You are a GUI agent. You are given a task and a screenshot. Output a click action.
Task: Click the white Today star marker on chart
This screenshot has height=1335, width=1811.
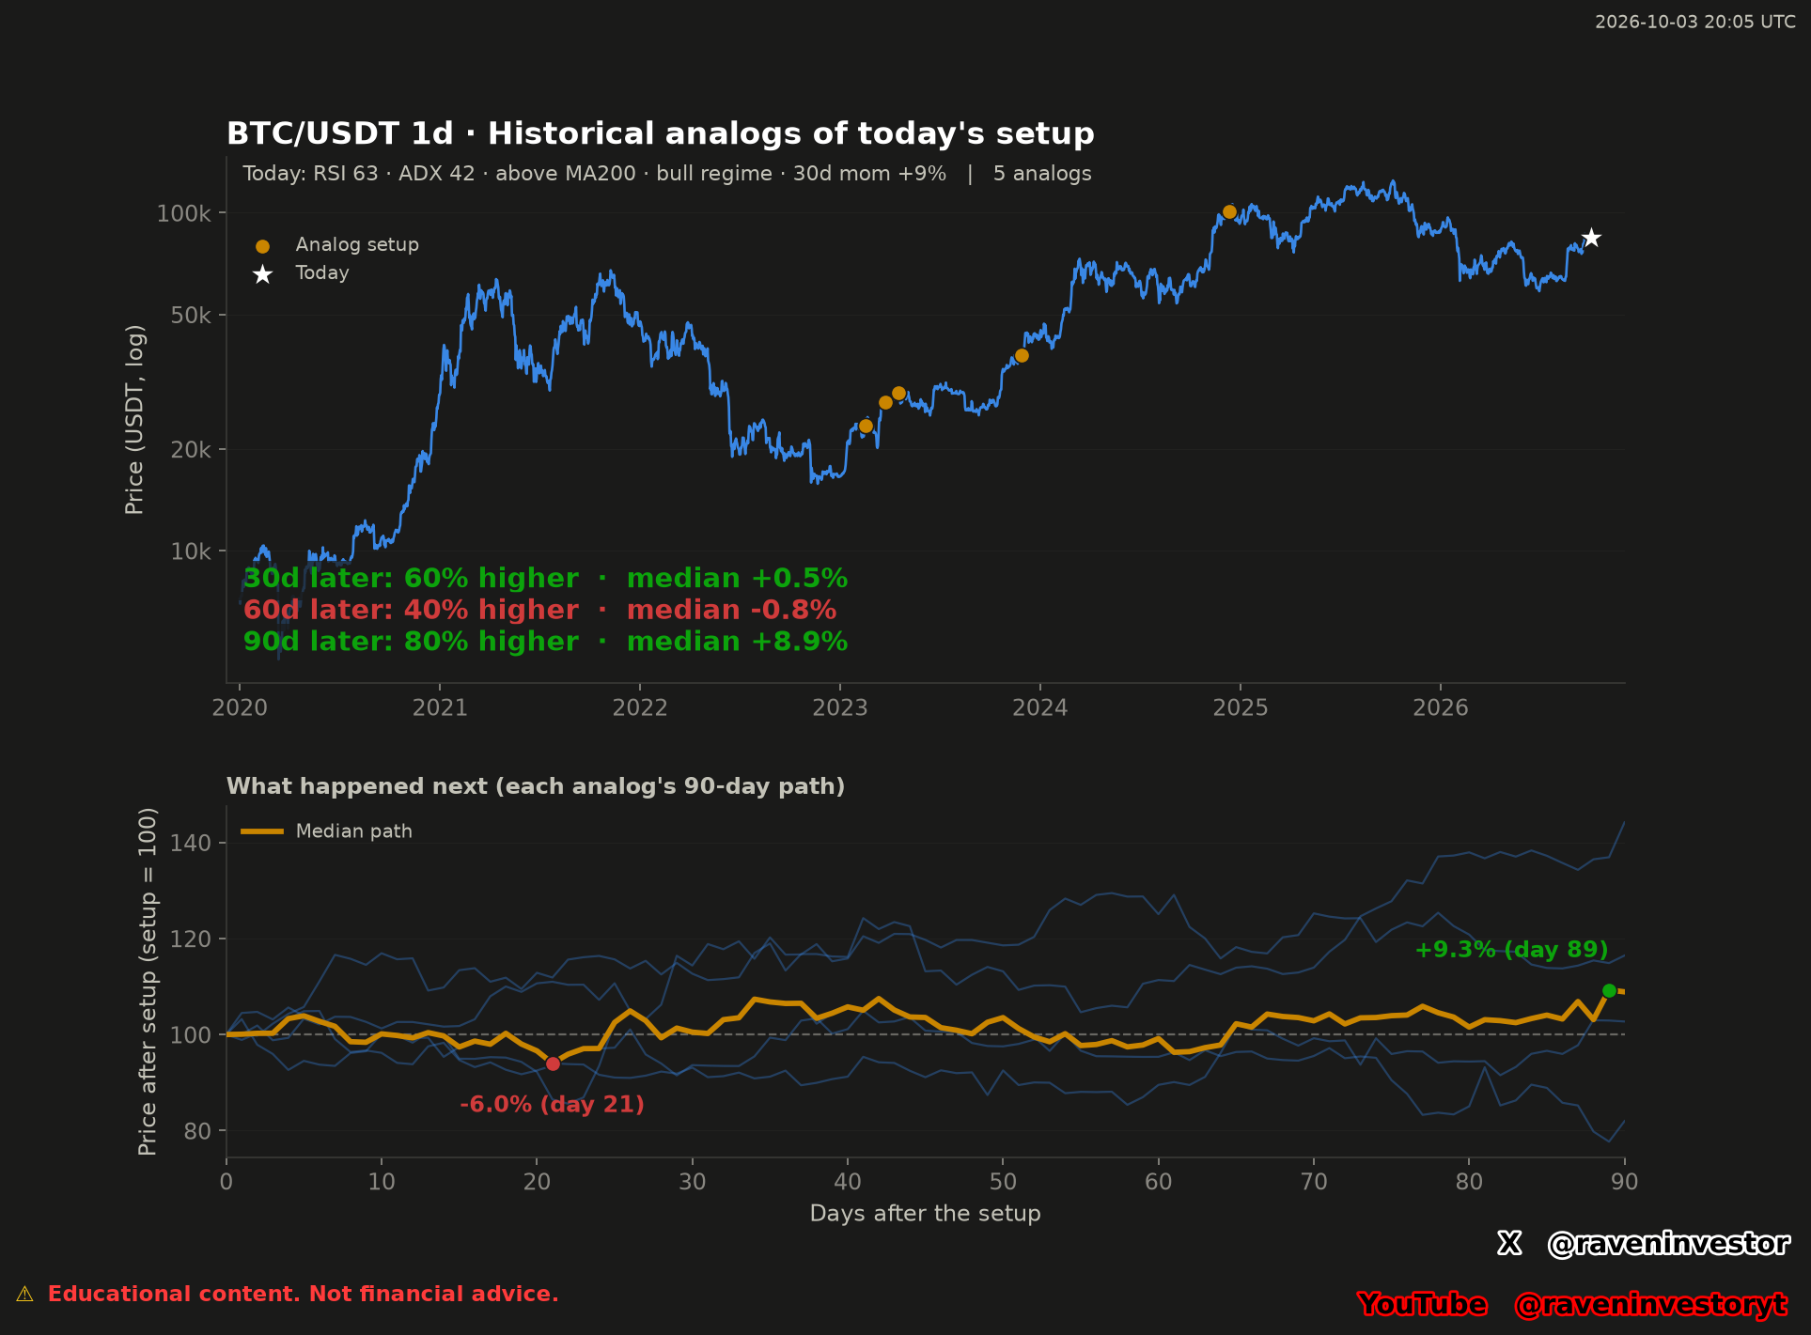(x=1591, y=238)
